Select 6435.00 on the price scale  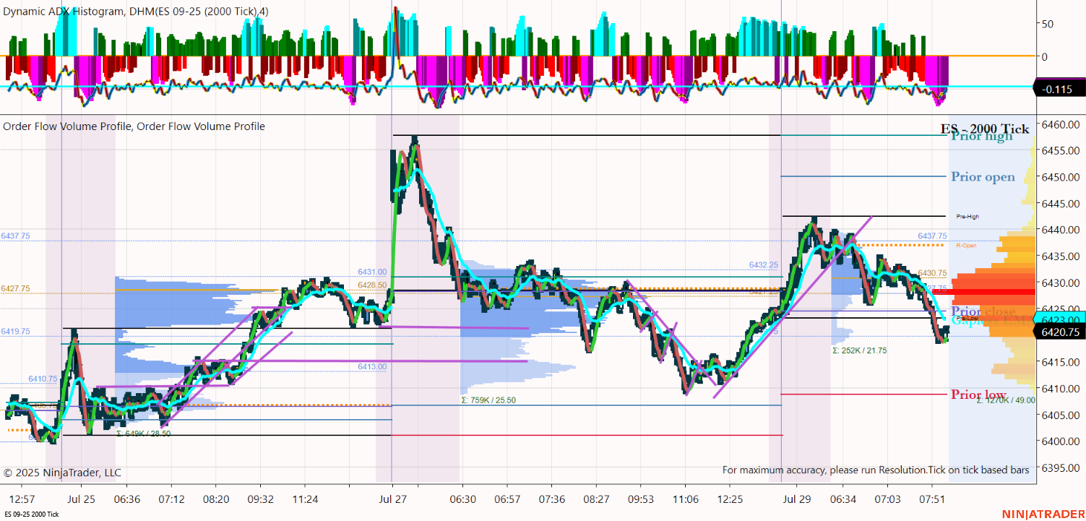pos(1061,257)
